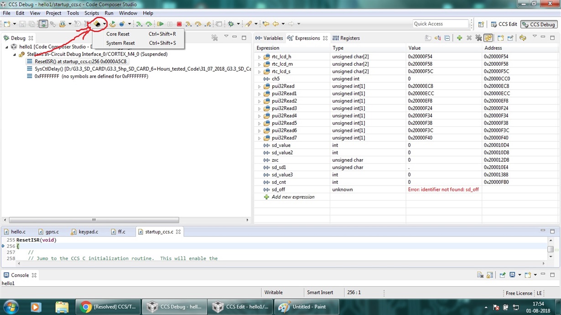Click green plus Add new expression icon
This screenshot has height=315, width=561.
(x=459, y=38)
